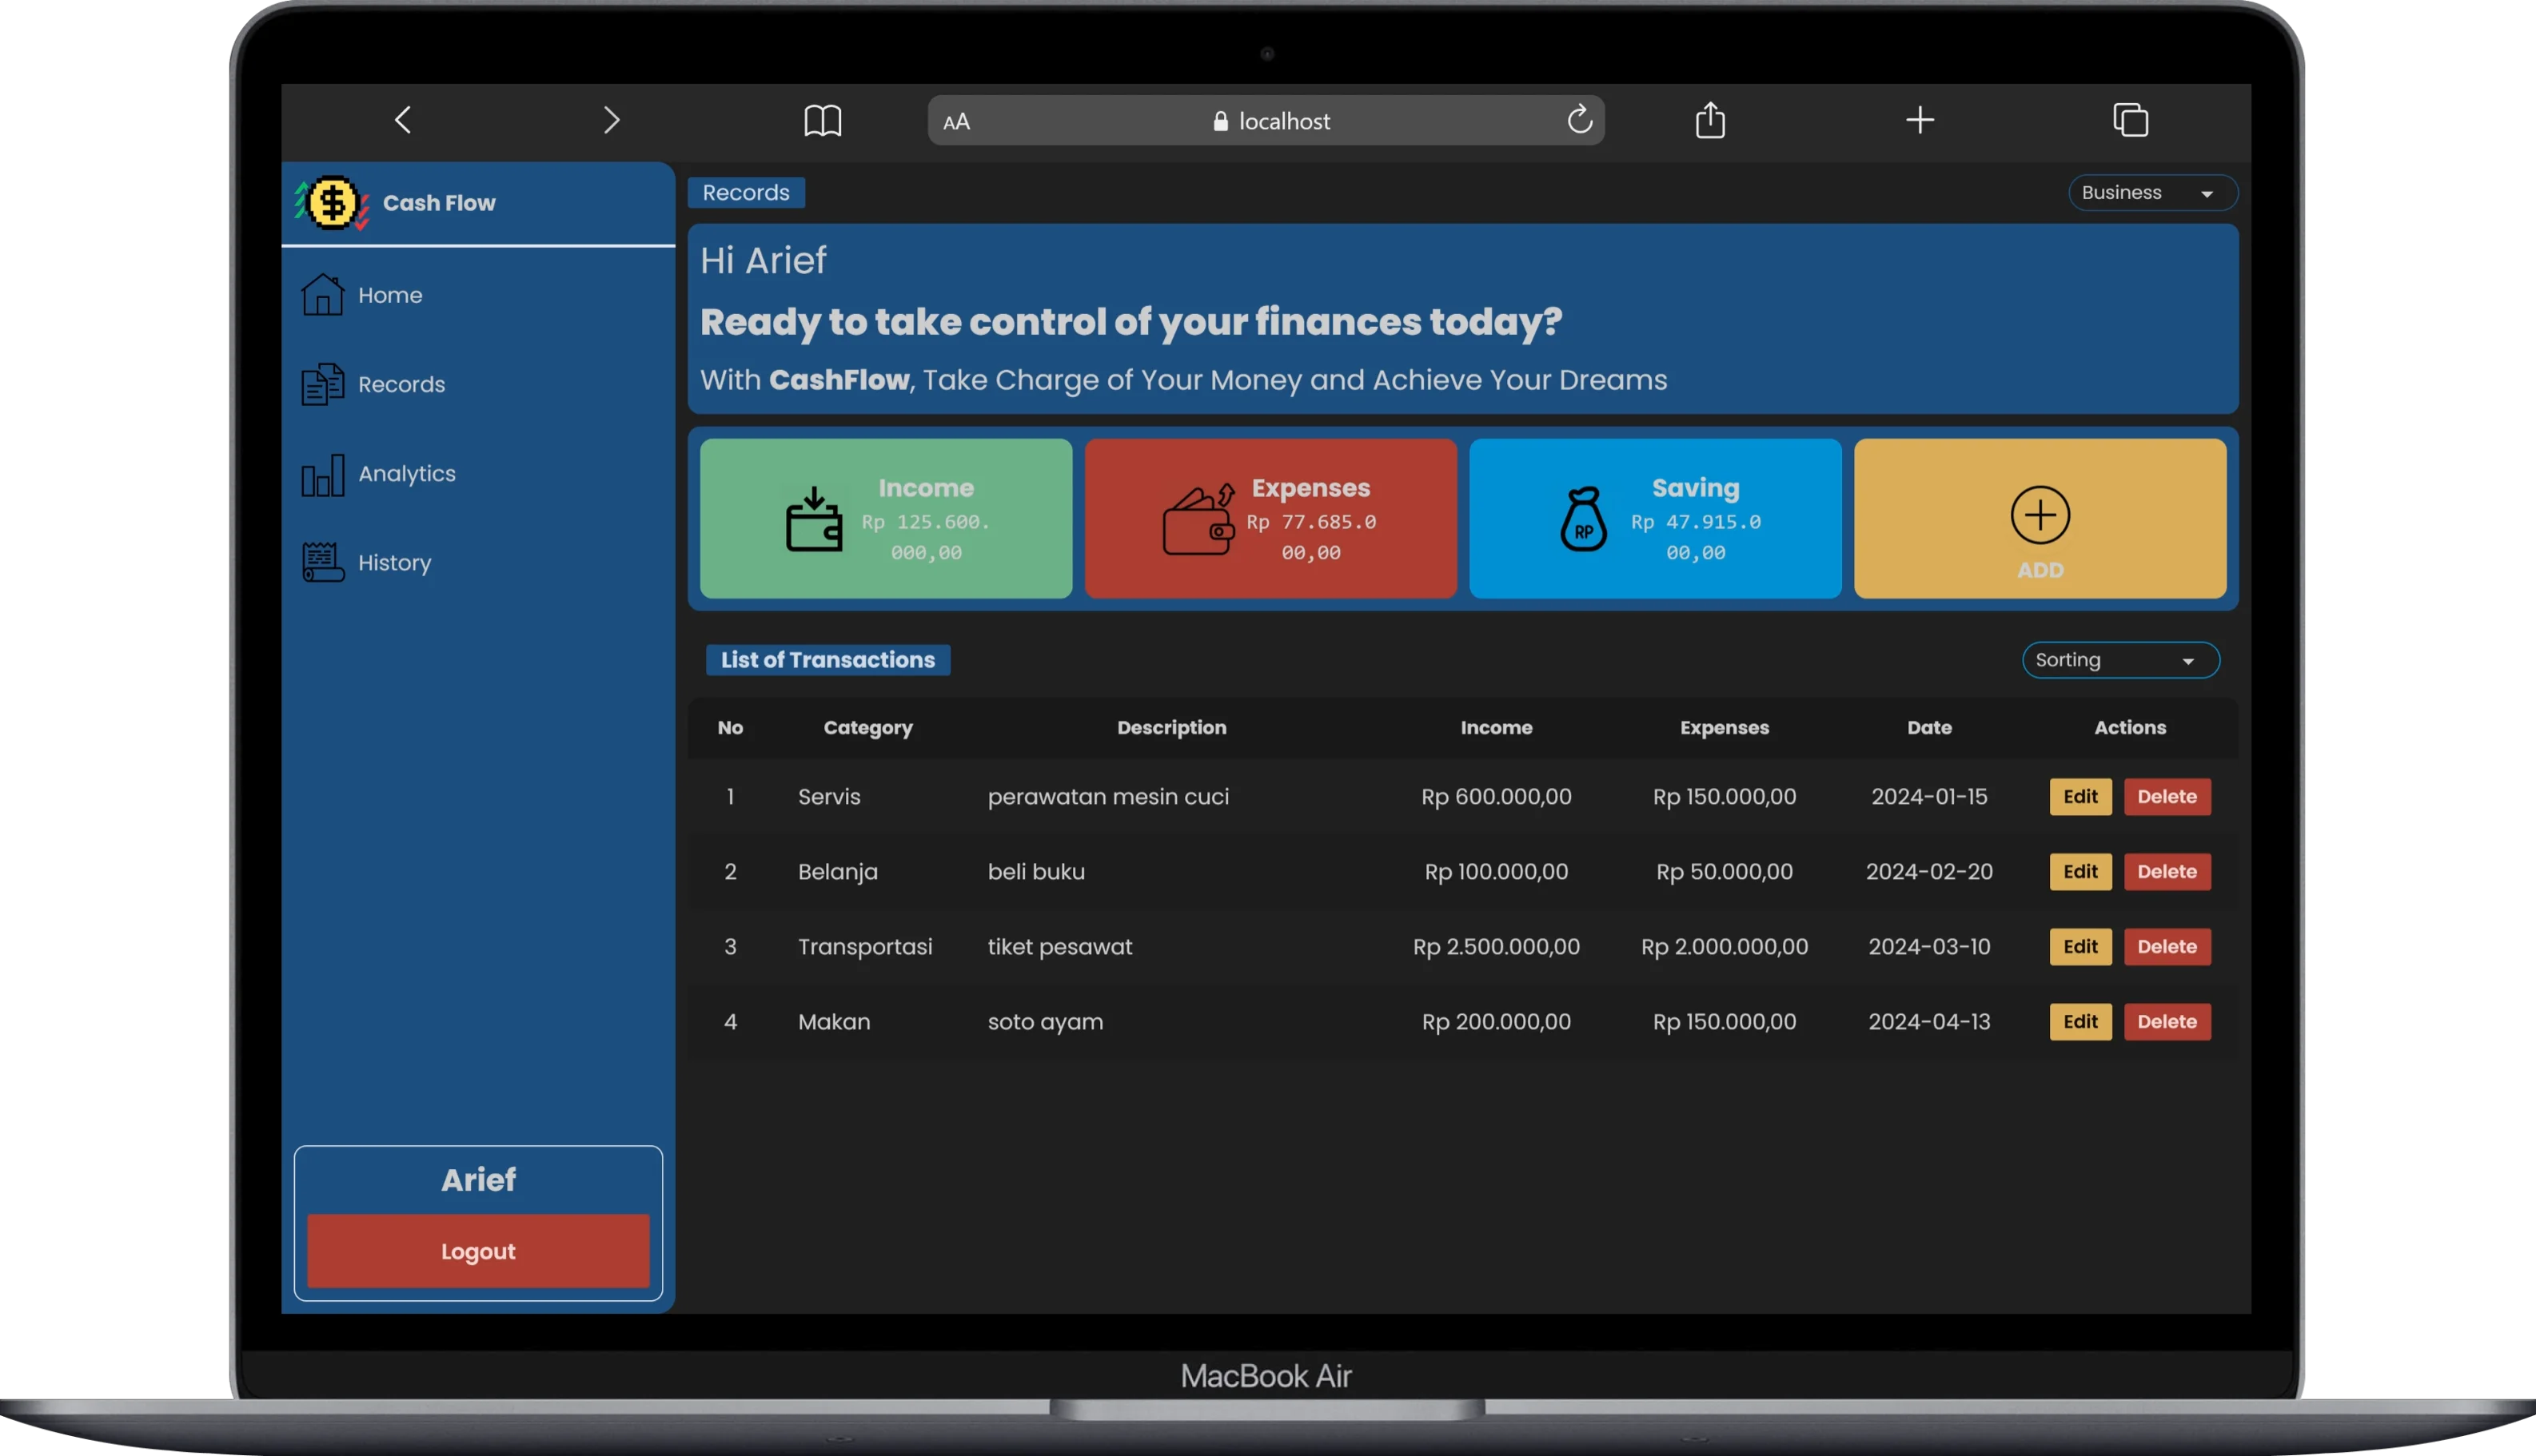The image size is (2536, 1456).
Task: Click the History receipt icon
Action: [x=322, y=563]
